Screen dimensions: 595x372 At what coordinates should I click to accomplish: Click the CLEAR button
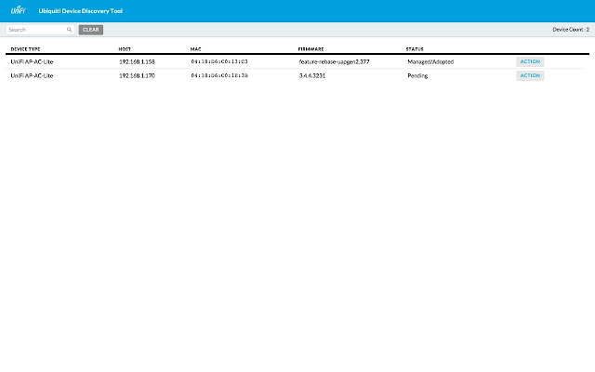(91, 30)
